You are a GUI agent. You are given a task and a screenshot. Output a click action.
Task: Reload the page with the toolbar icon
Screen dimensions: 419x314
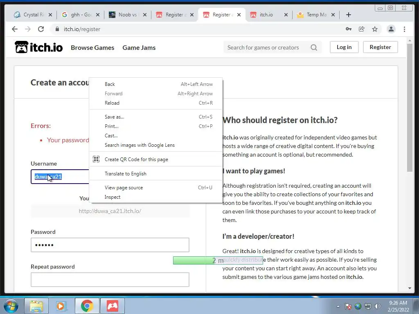(41, 29)
